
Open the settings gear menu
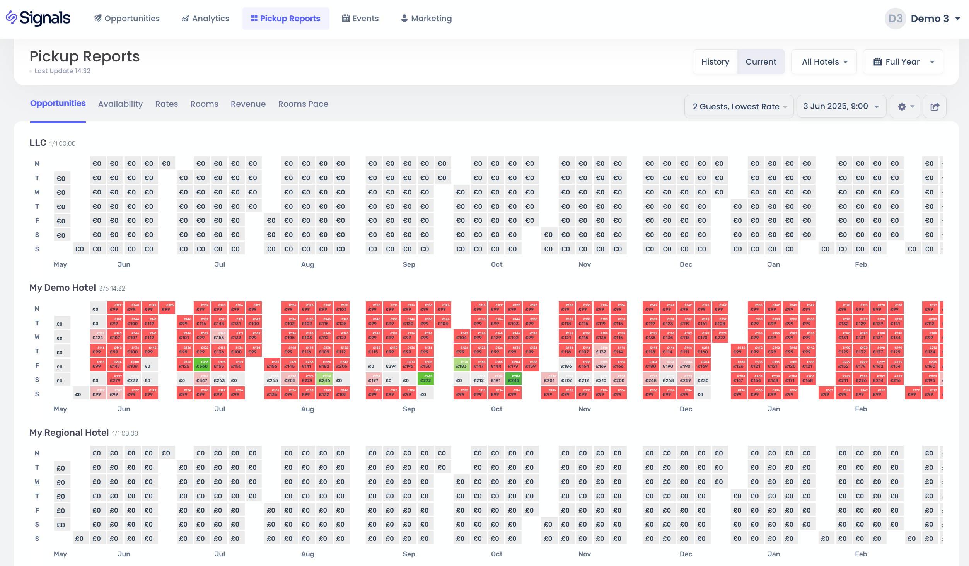point(906,107)
